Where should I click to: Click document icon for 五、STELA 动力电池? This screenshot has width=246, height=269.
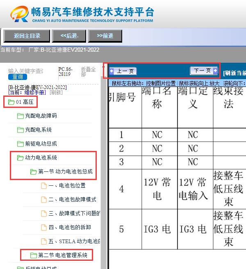coord(44,242)
